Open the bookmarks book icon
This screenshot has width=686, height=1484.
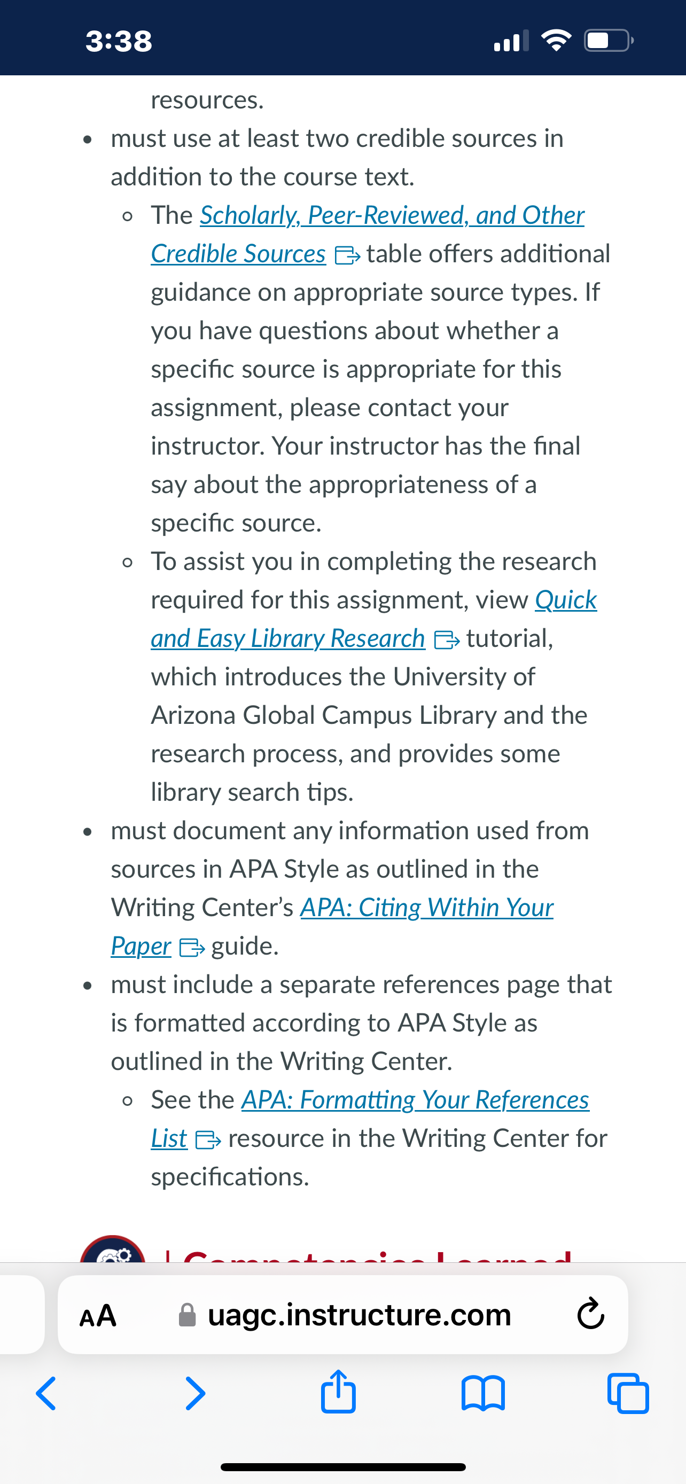pos(484,1393)
